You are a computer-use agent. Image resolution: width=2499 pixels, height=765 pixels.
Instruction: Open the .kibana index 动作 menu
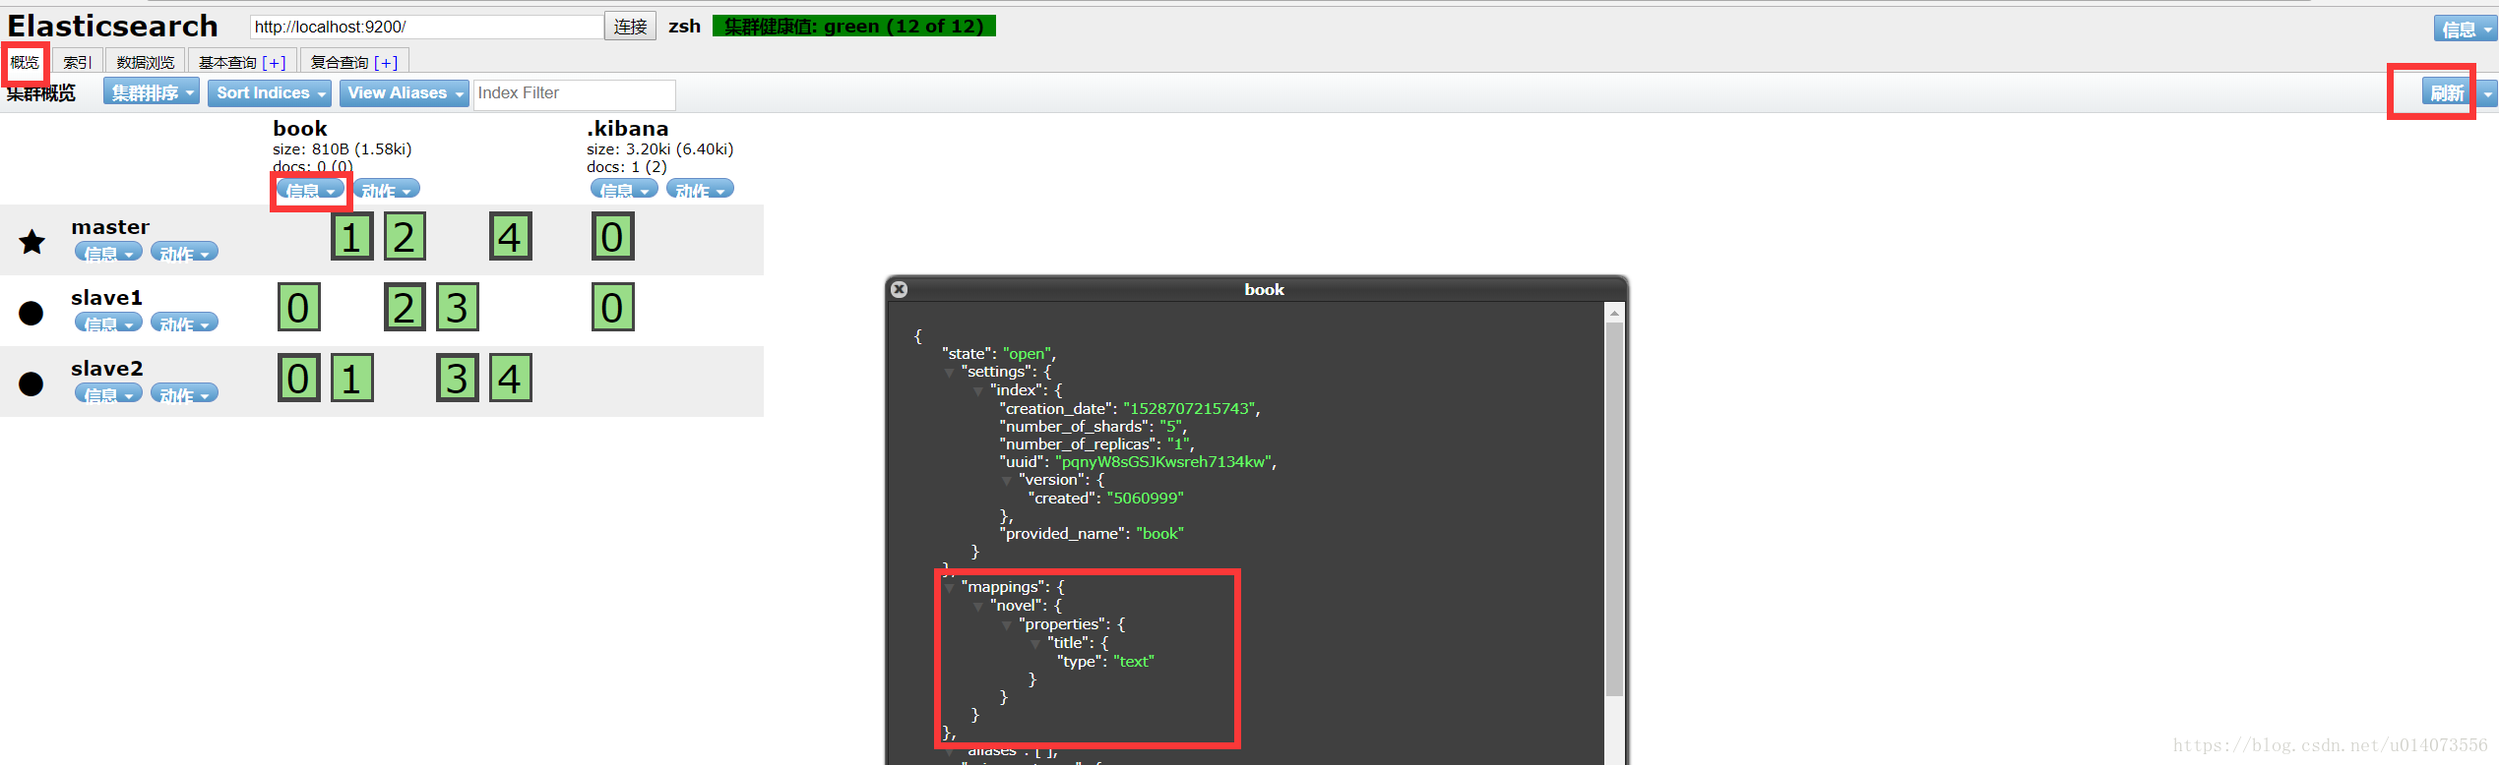coord(700,189)
